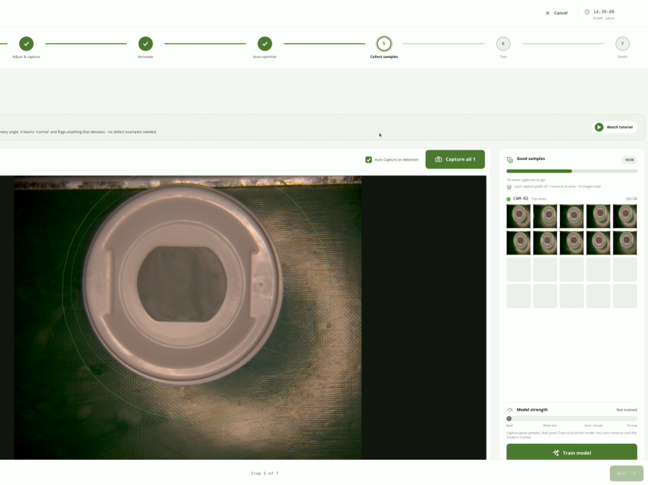Click the green CAM-02 status indicator
648x485 pixels.
point(509,199)
